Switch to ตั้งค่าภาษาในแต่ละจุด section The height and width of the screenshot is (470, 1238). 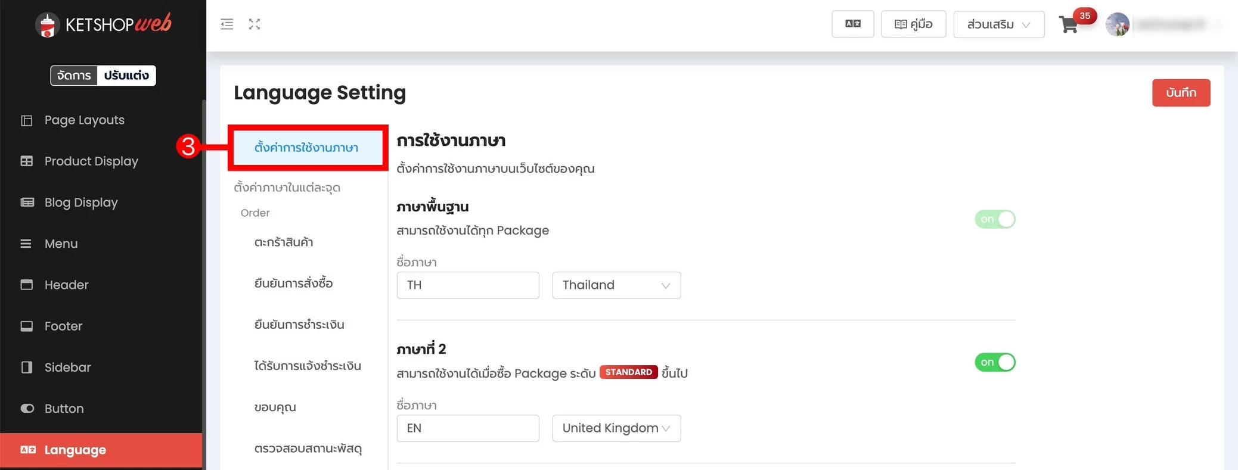pyautogui.click(x=287, y=187)
